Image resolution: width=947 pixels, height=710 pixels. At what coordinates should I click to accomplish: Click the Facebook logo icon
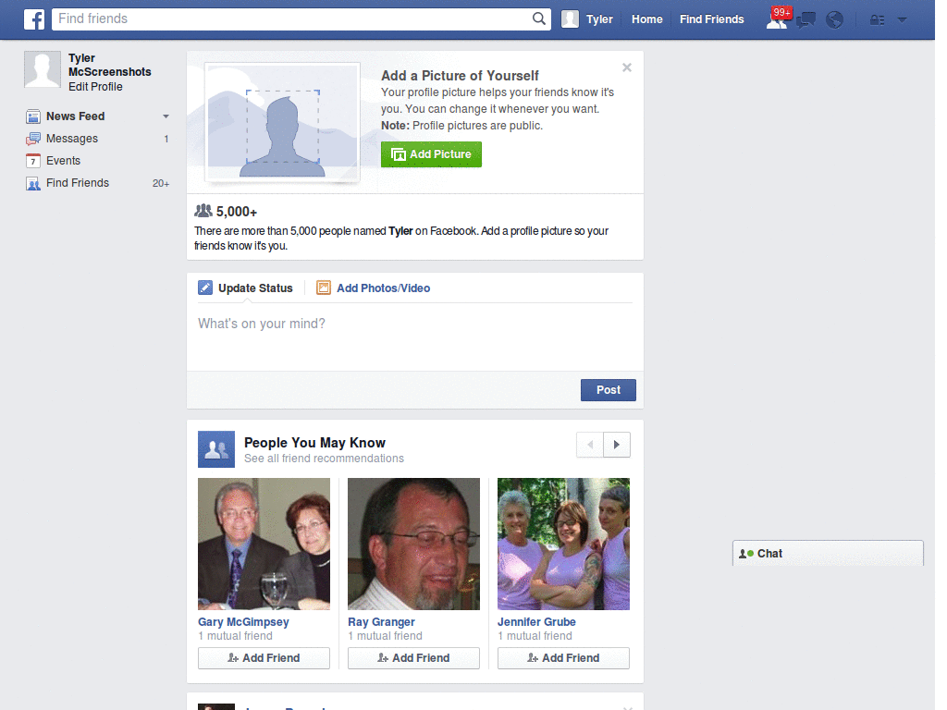coord(34,19)
